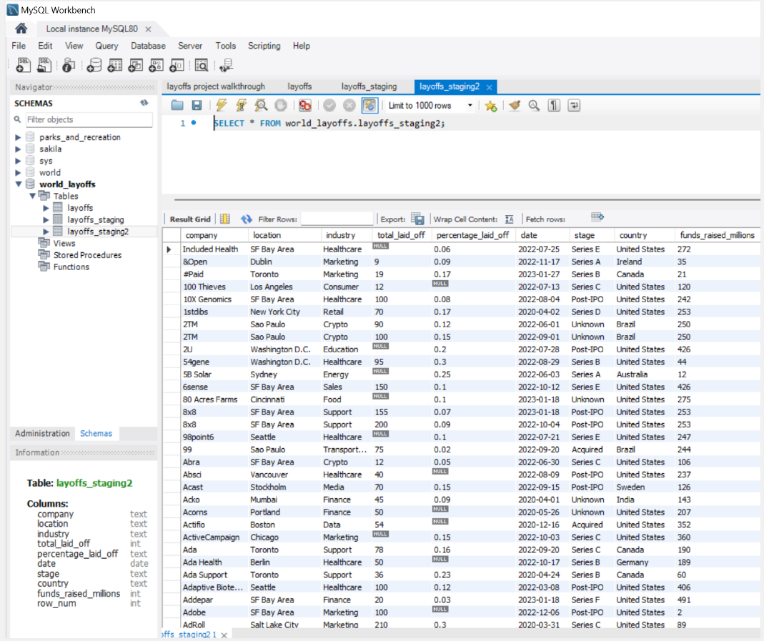Image resolution: width=764 pixels, height=641 pixels.
Task: Click the beautify query broom icon
Action: [x=514, y=106]
